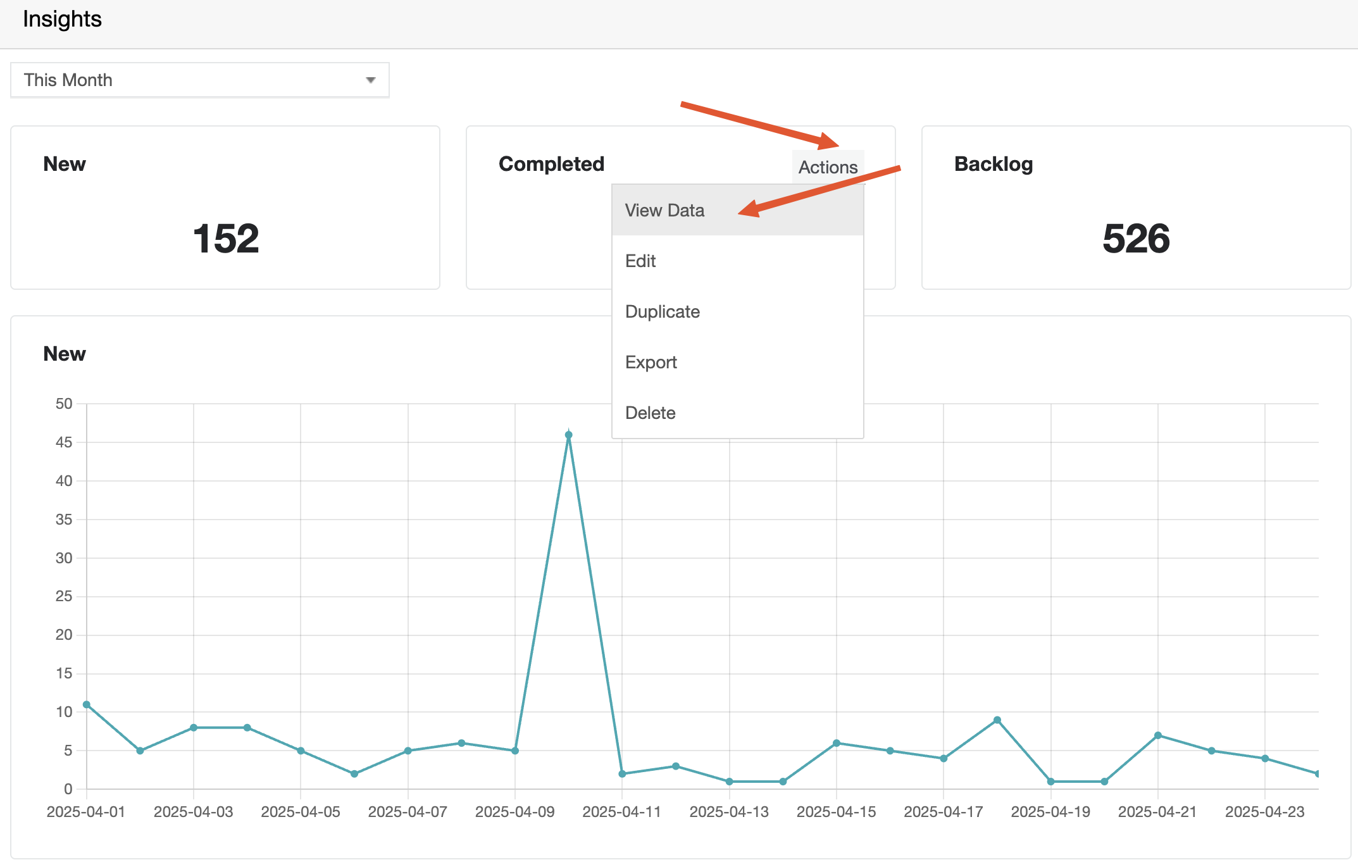Click the dropdown arrow next to This Month
Image resolution: width=1358 pixels, height=867 pixels.
371,80
